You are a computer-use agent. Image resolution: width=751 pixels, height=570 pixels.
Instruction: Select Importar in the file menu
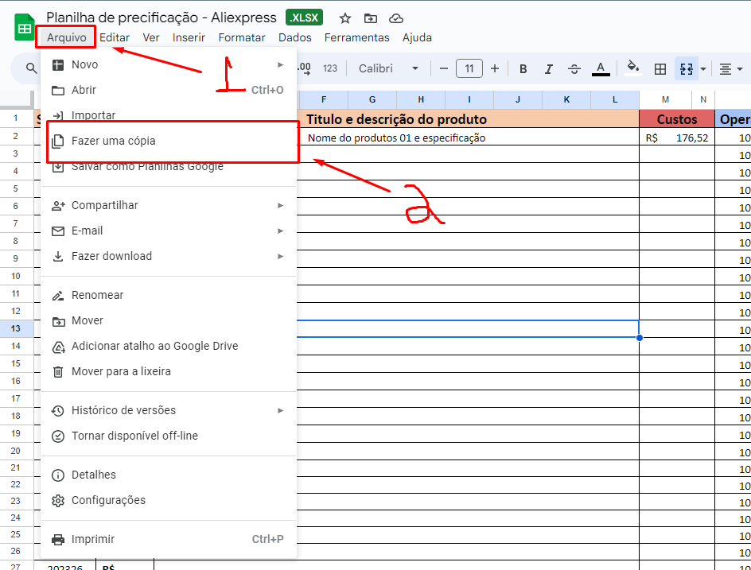click(x=169, y=115)
